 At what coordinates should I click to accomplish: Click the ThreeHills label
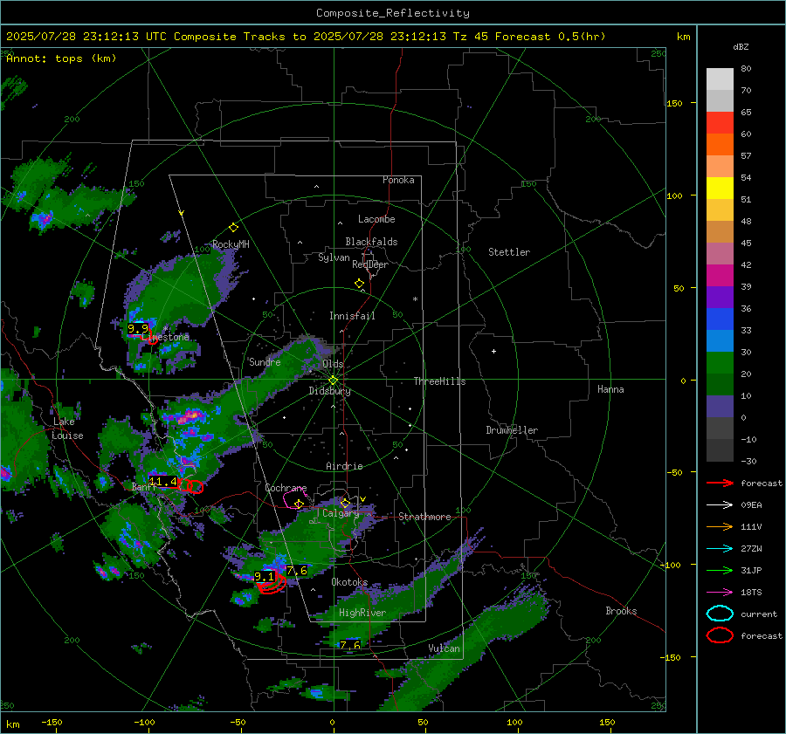coord(439,381)
